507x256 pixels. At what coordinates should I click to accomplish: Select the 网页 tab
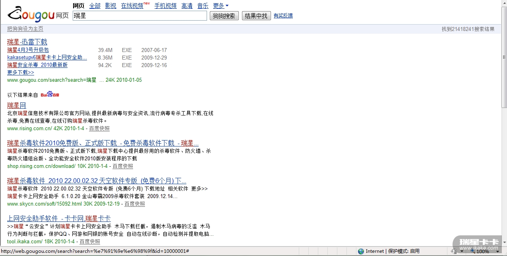tap(79, 6)
